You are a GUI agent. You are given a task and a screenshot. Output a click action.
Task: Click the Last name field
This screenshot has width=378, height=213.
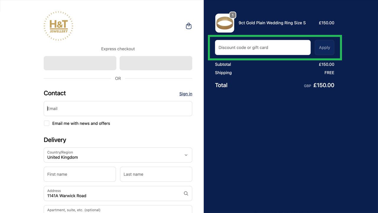pyautogui.click(x=156, y=174)
